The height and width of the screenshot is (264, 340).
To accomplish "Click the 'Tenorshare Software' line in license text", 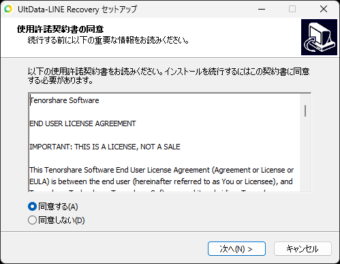I will click(x=65, y=100).
